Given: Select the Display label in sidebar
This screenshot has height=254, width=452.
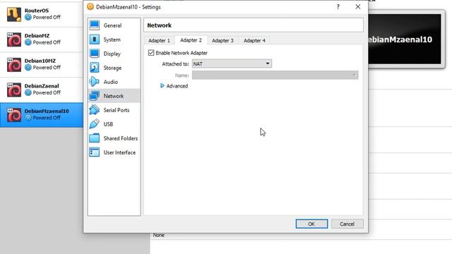Looking at the screenshot, I should click(x=112, y=54).
